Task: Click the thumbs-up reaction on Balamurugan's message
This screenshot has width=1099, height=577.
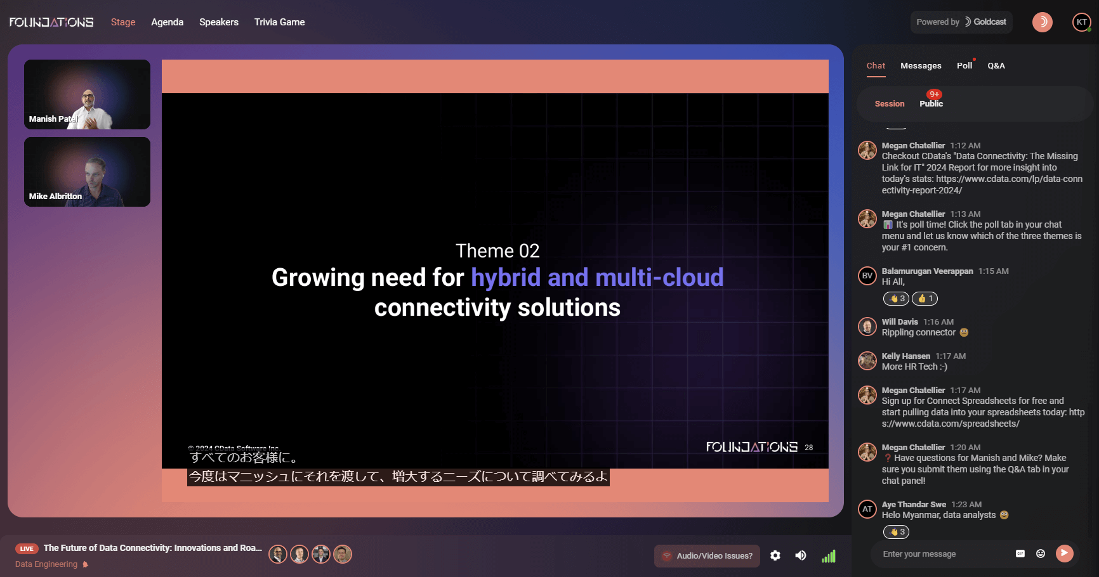Action: (x=925, y=299)
